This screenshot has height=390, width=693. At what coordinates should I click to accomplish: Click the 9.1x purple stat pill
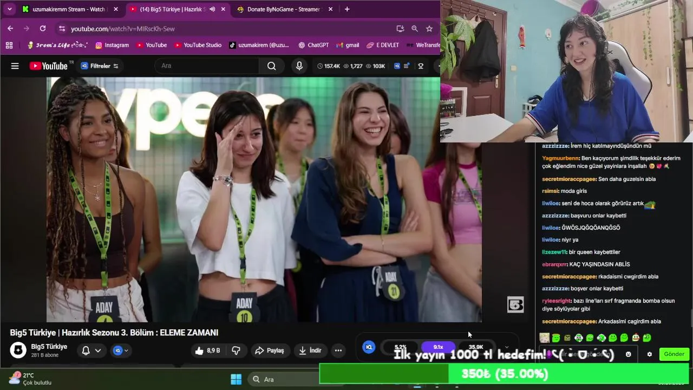(438, 347)
